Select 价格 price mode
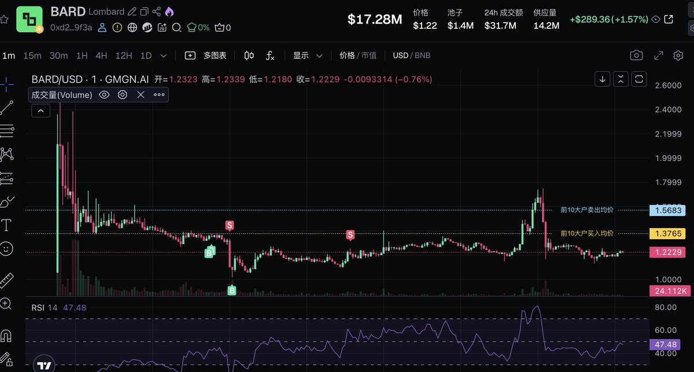Screen dimensions: 694x372 [x=347, y=55]
